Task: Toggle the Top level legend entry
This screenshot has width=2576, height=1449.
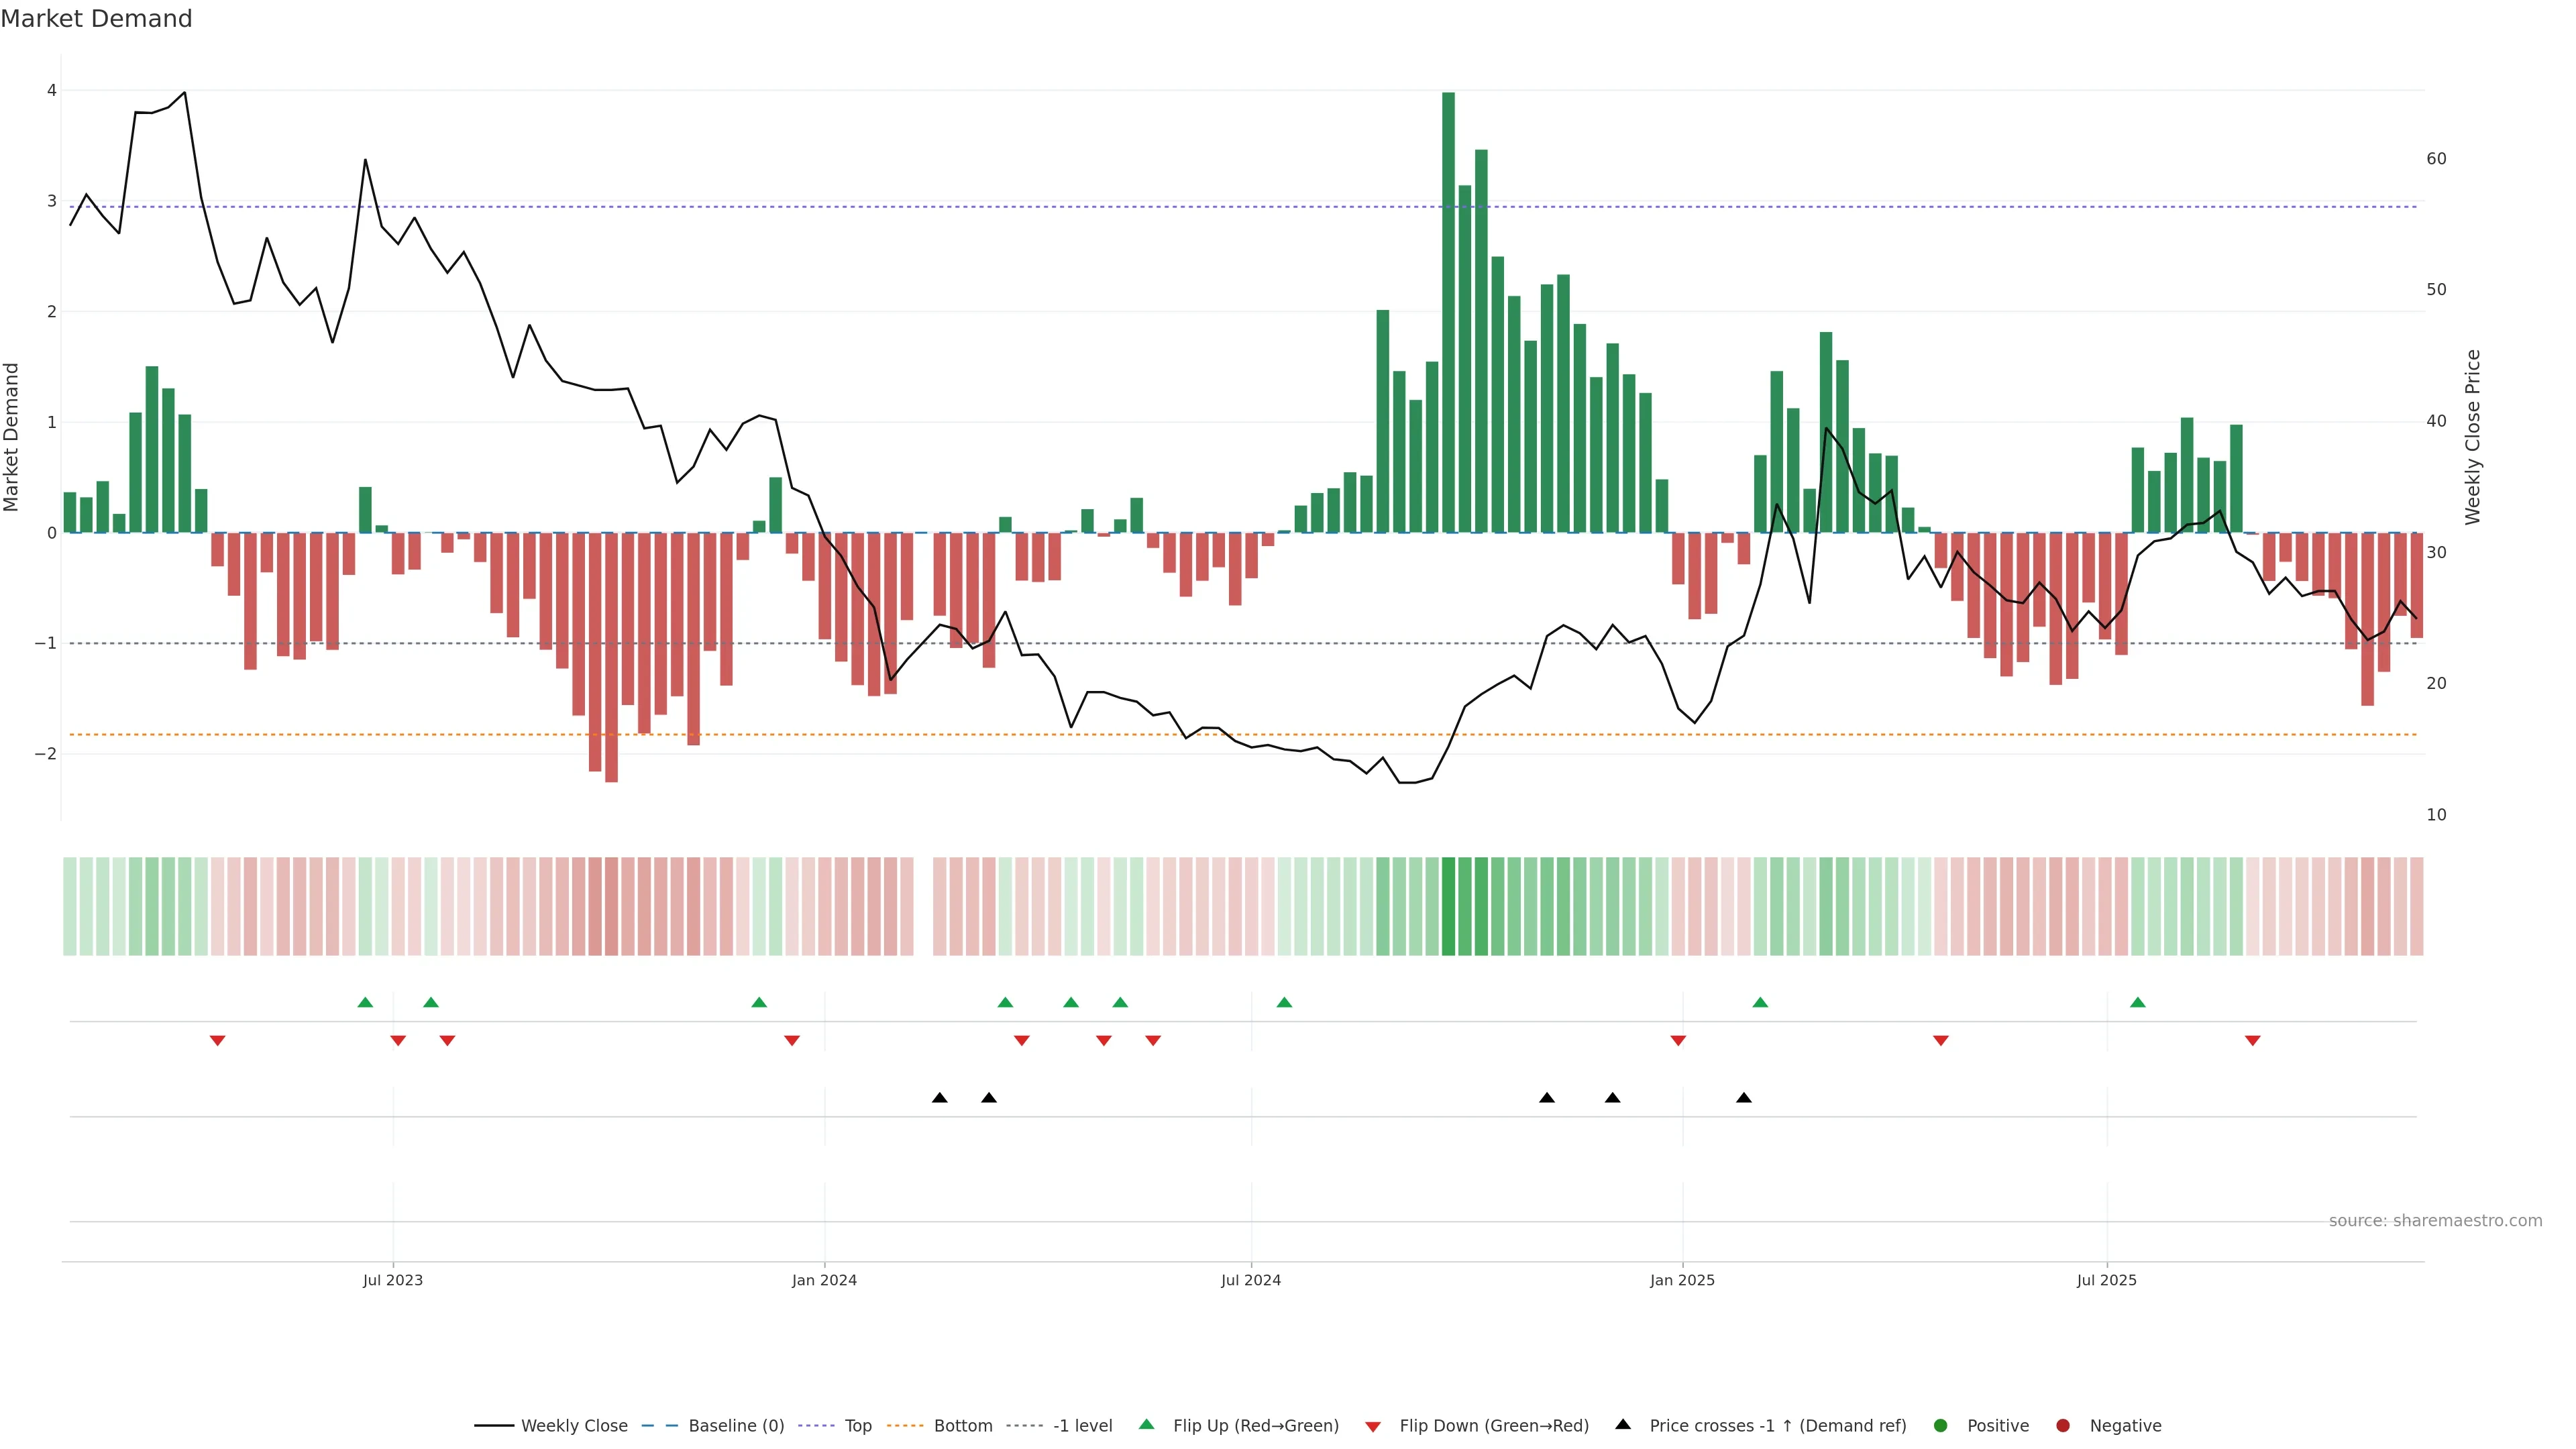Action: tap(857, 1425)
